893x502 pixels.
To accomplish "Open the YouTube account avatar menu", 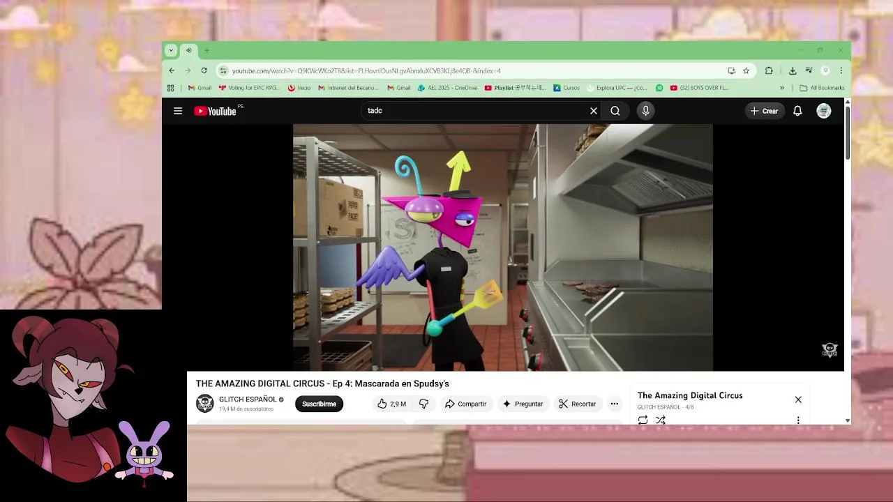I will tap(824, 111).
